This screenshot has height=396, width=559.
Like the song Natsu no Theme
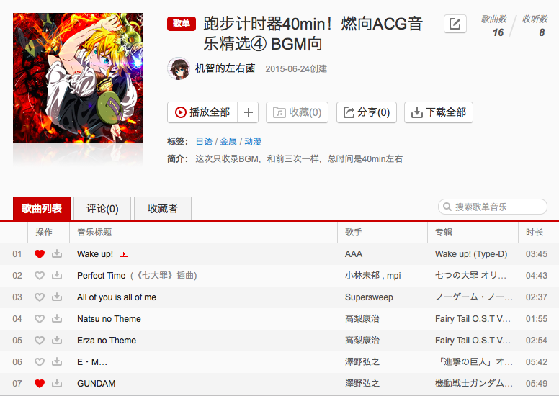coord(40,319)
